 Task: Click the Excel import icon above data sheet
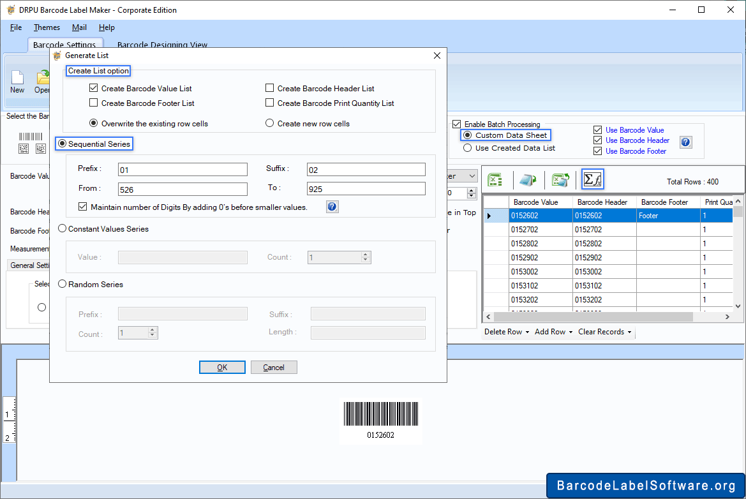click(x=495, y=181)
